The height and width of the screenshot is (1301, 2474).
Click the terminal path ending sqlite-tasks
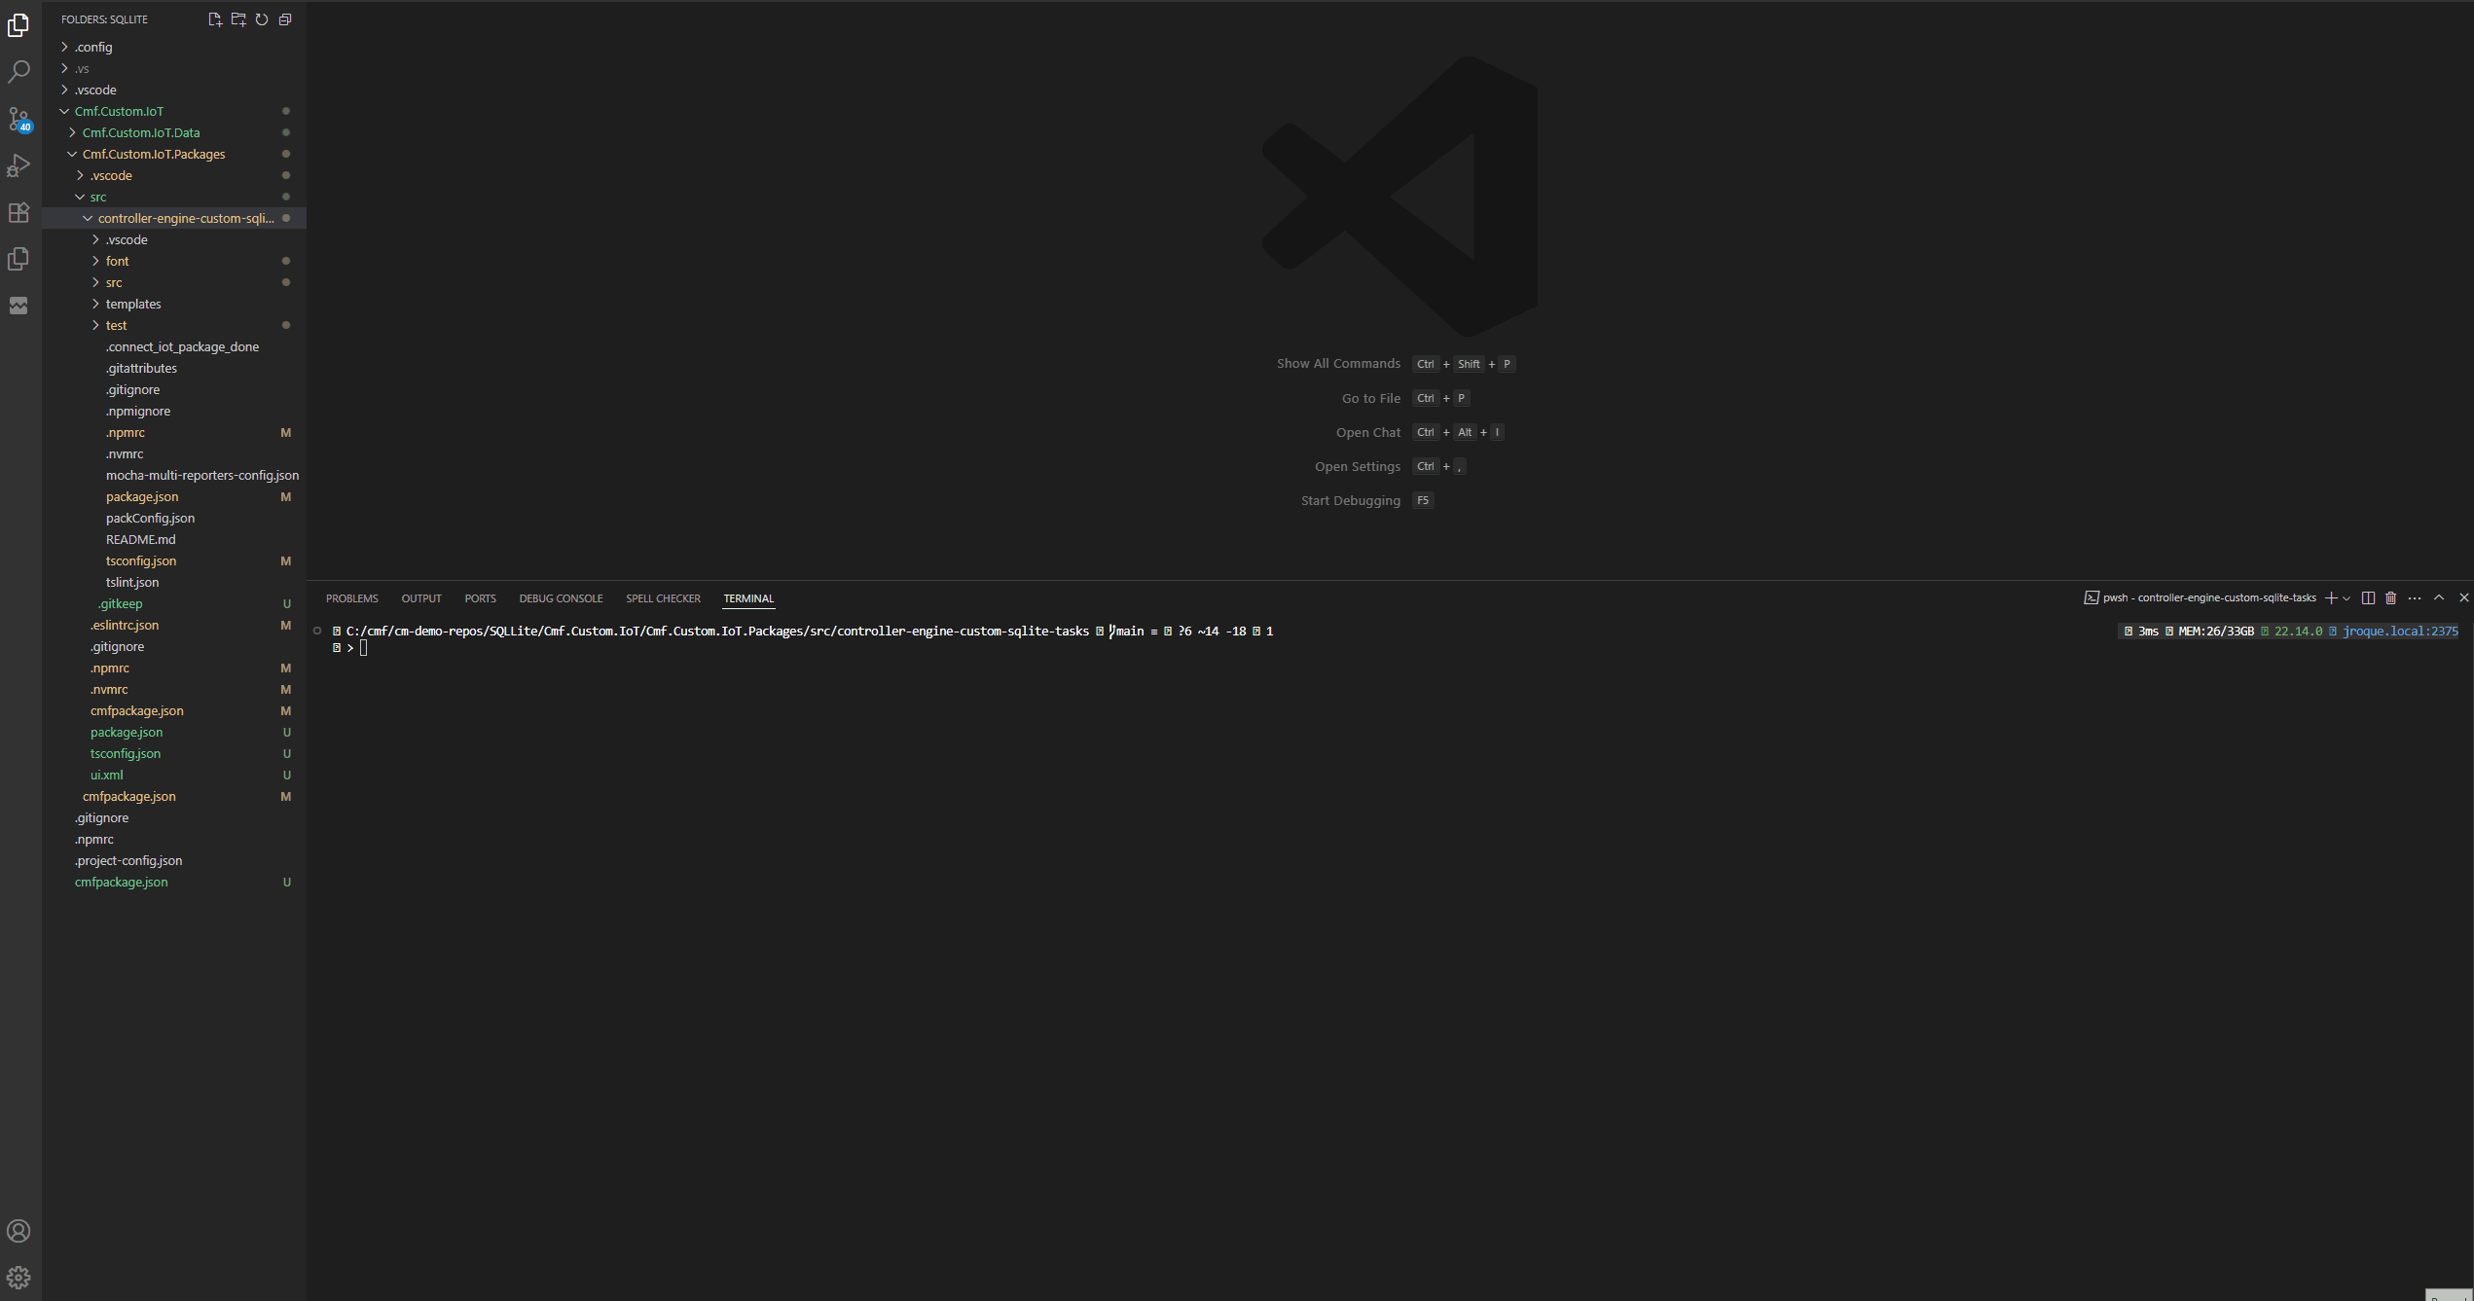tap(718, 632)
